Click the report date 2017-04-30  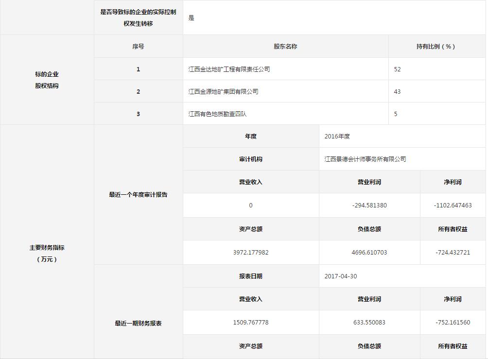340,276
